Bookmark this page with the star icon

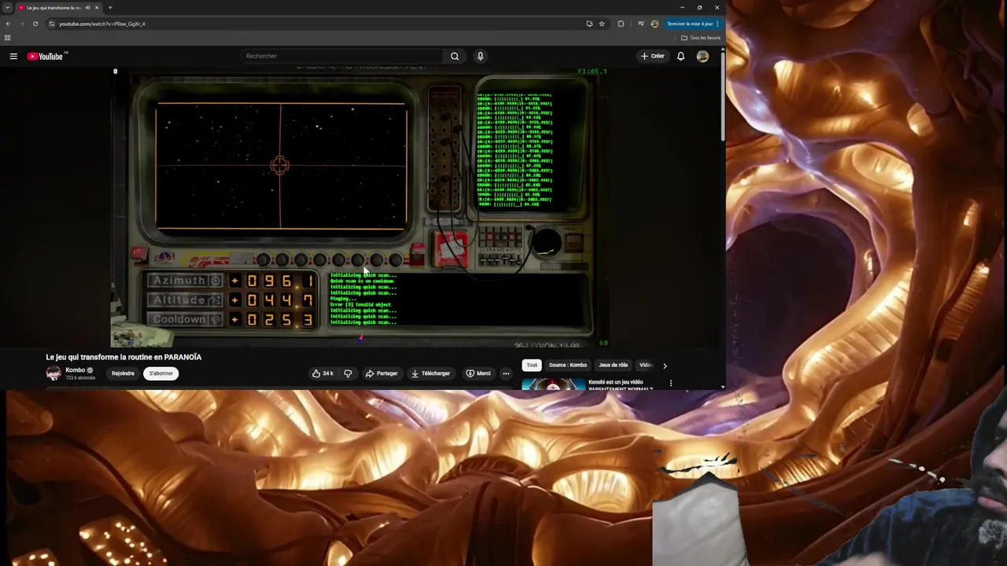[602, 24]
